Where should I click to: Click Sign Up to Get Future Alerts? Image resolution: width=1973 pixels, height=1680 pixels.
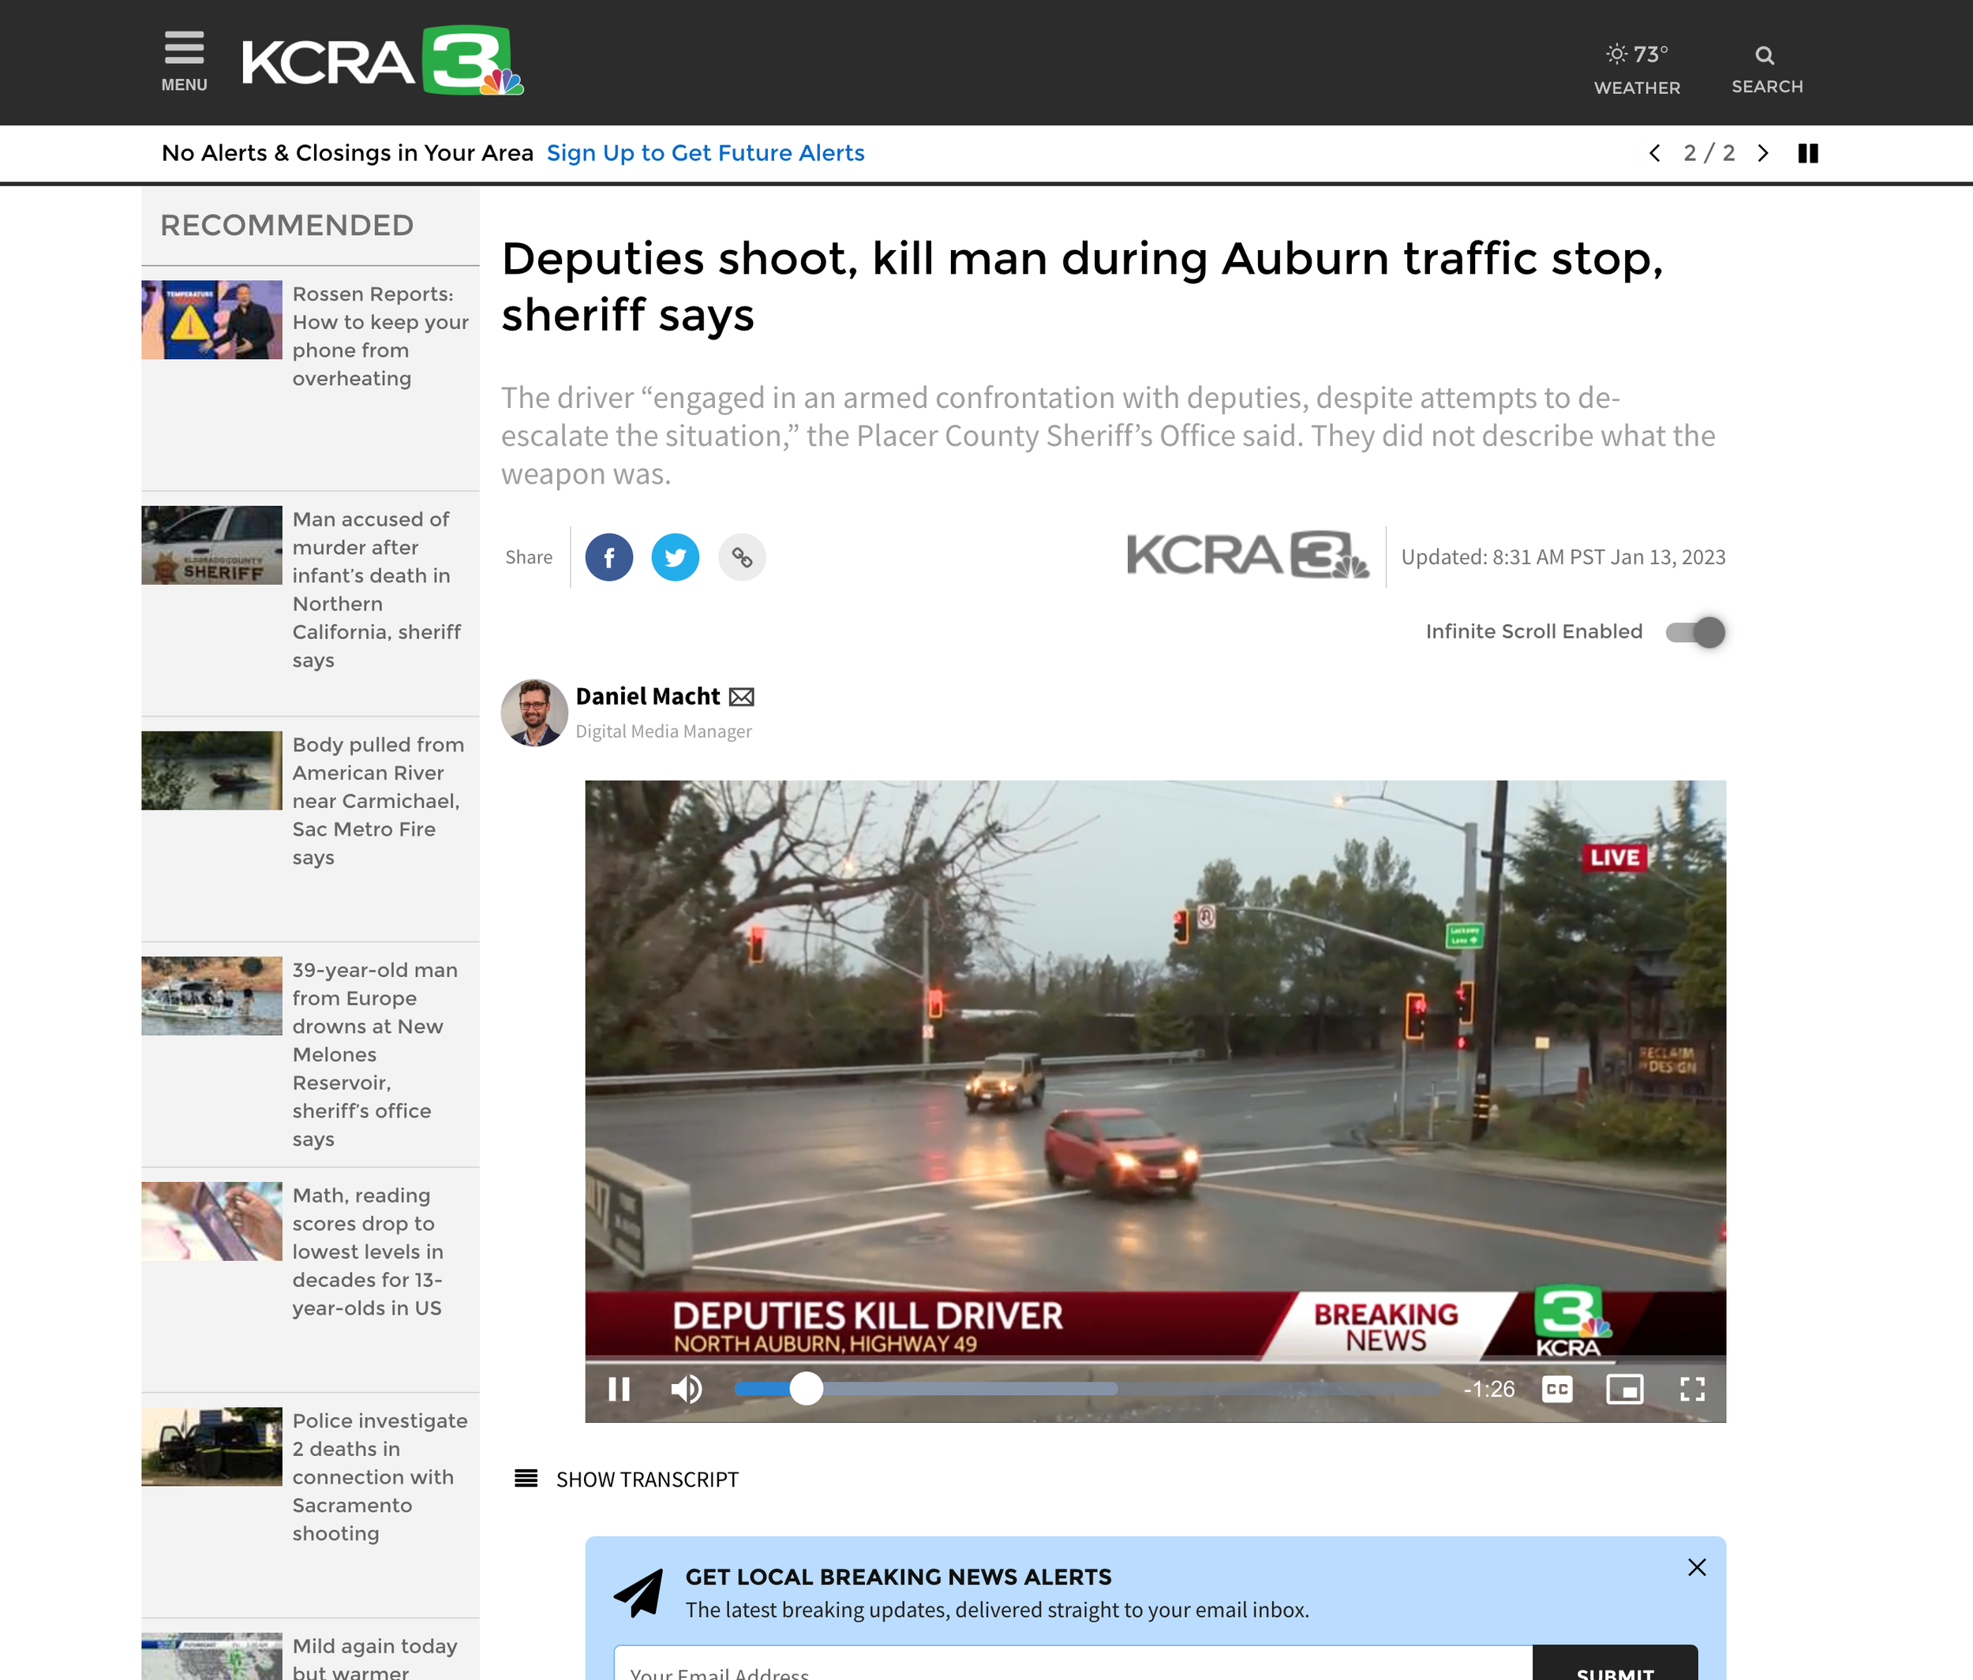706,153
